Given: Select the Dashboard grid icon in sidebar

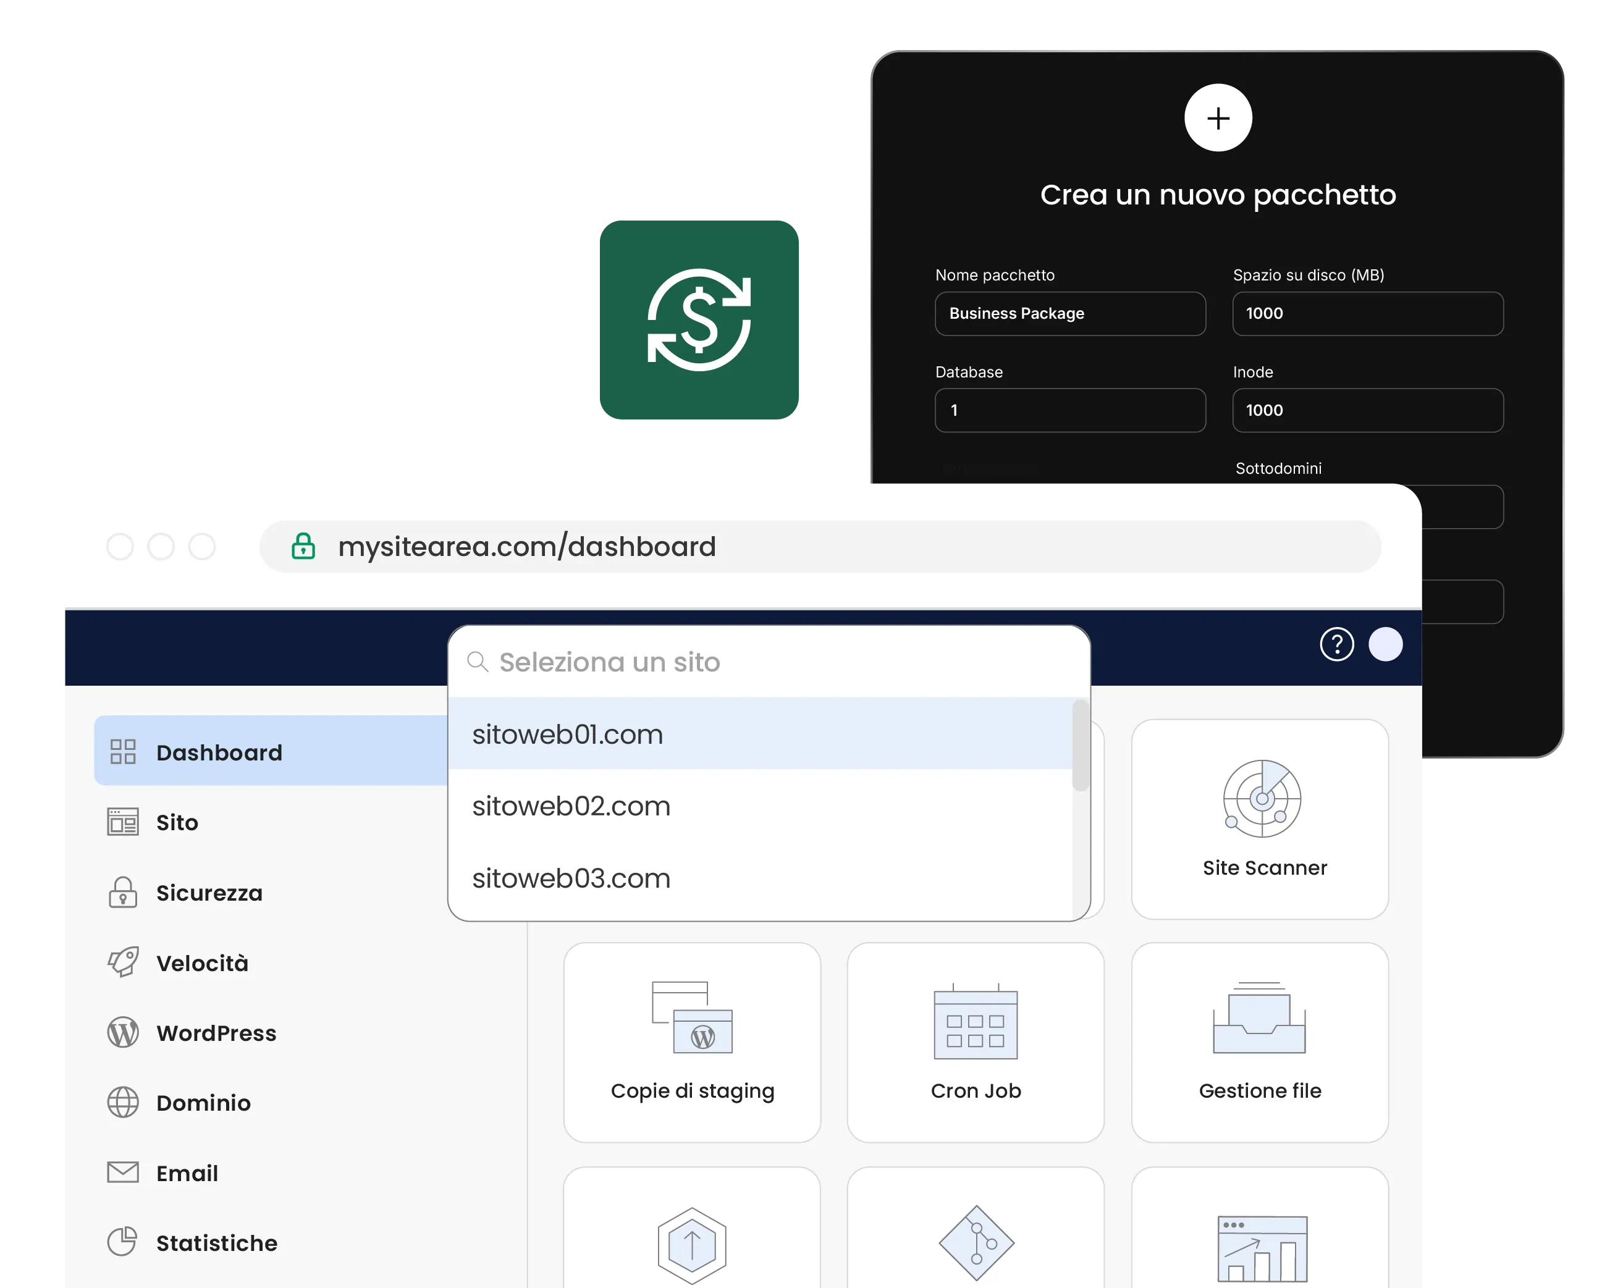Looking at the screenshot, I should (x=124, y=752).
